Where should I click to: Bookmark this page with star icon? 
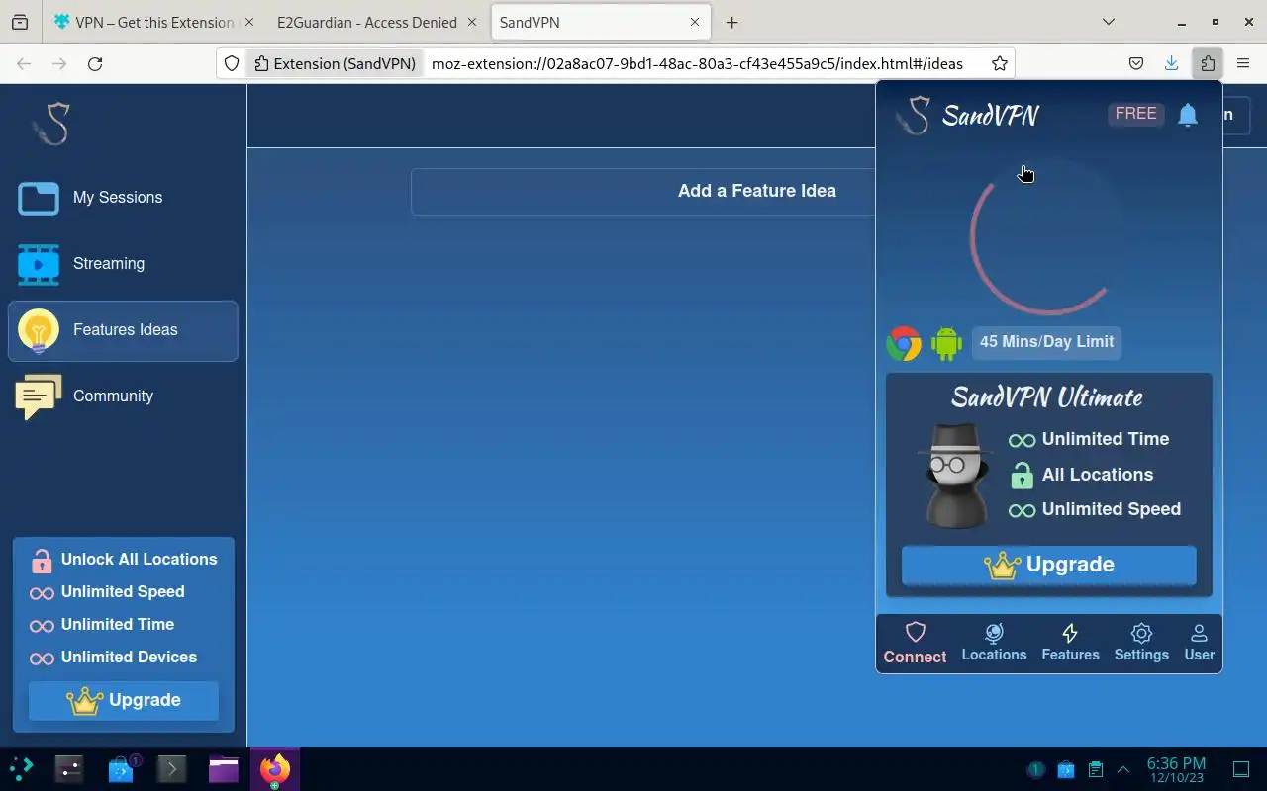tap(1000, 63)
